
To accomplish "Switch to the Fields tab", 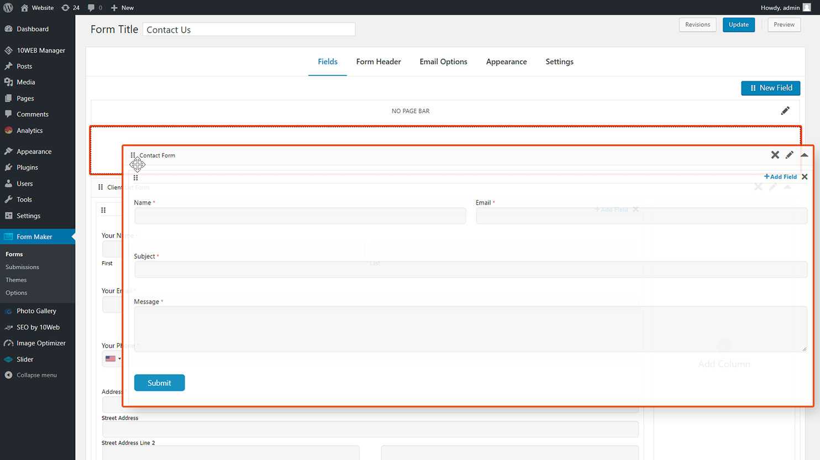I will (328, 62).
